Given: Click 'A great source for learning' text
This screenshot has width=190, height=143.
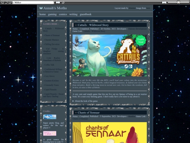Looking at the screenshot, I should point(53,141).
